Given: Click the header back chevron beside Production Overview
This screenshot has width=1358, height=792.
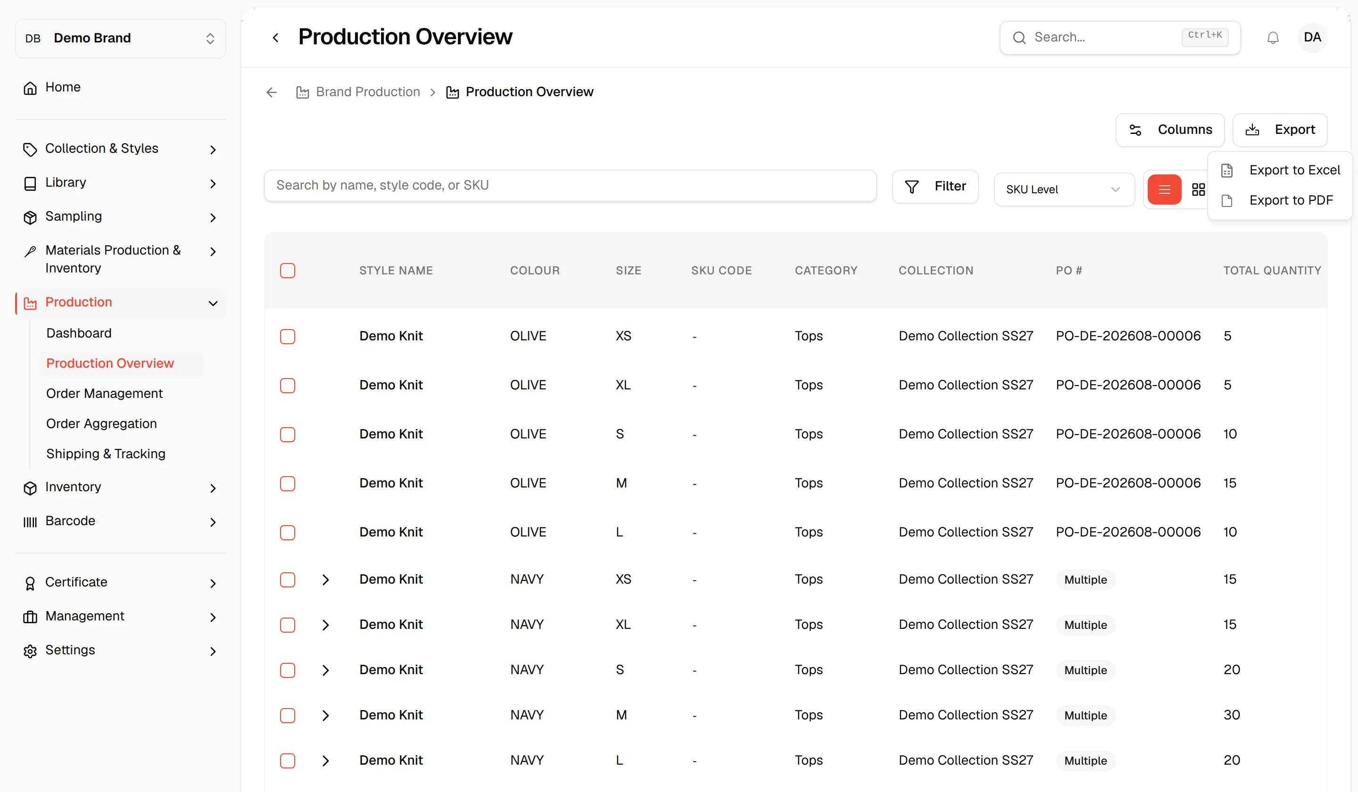Looking at the screenshot, I should pyautogui.click(x=275, y=38).
